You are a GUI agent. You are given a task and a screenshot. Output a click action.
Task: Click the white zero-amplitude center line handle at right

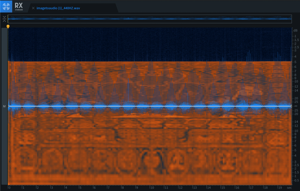pyautogui.click(x=291, y=107)
